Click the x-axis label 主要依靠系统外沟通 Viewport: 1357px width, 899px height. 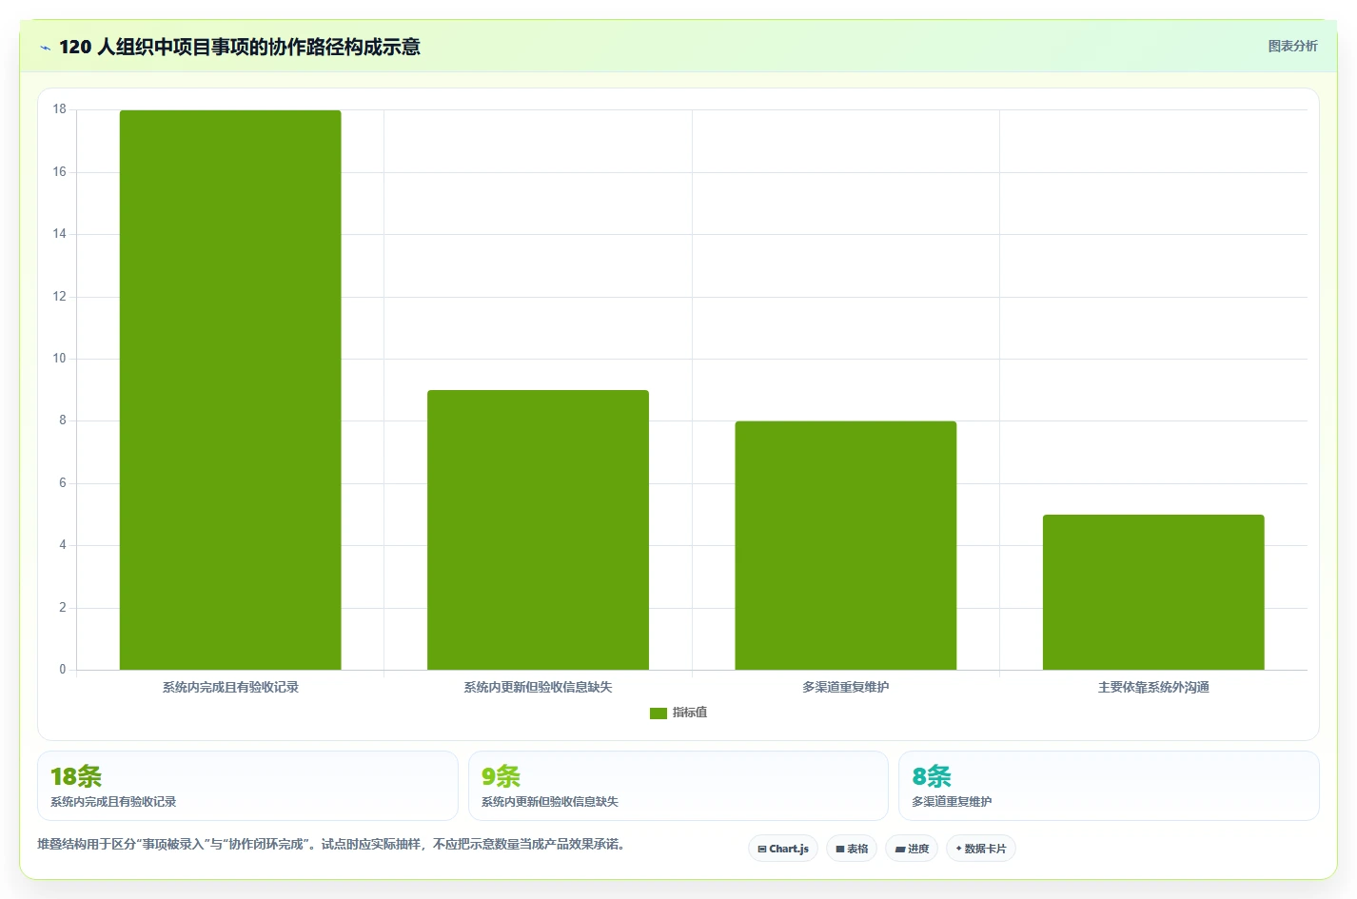tap(1153, 687)
